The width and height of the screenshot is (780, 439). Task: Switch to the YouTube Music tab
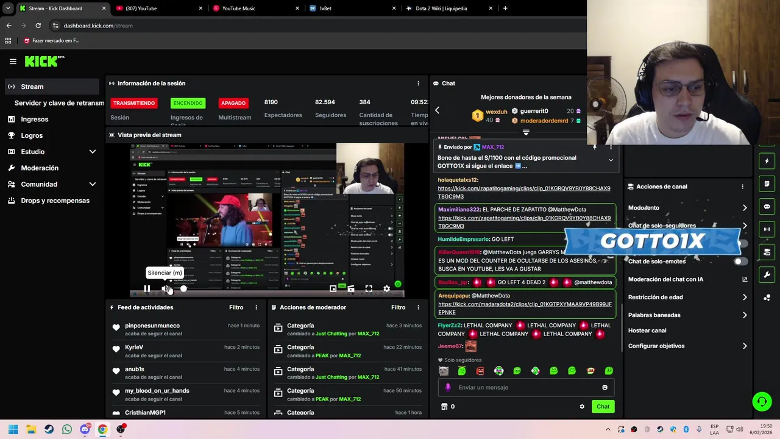tap(256, 9)
